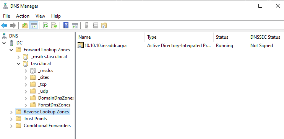
Task: Click the DC server icon in the tree
Action: [11, 43]
